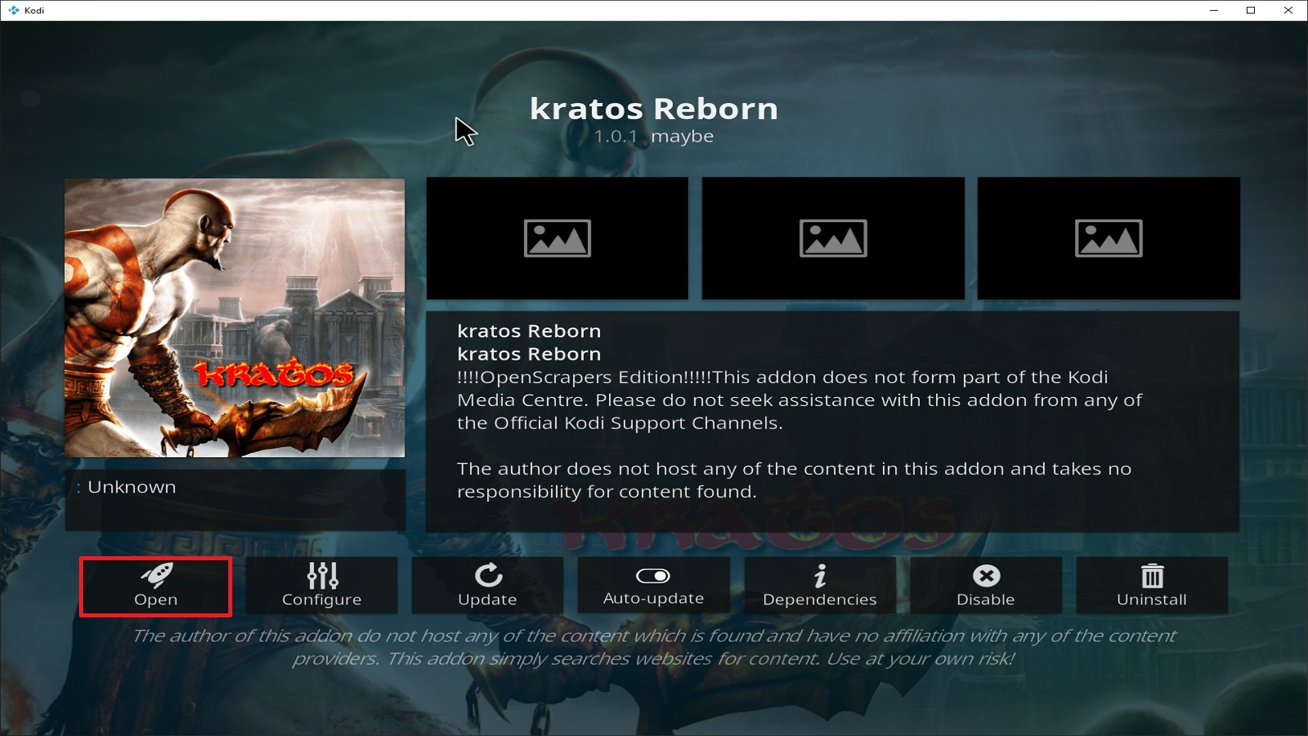Click the 'Use at your own risk!' disclaimer
Screen dimensions: 1308x736
(x=920, y=659)
